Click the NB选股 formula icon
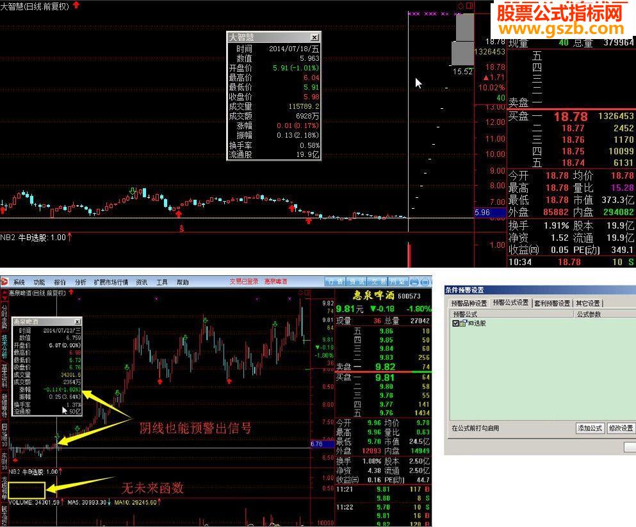Viewport: 636px width, 527px height. (x=463, y=323)
